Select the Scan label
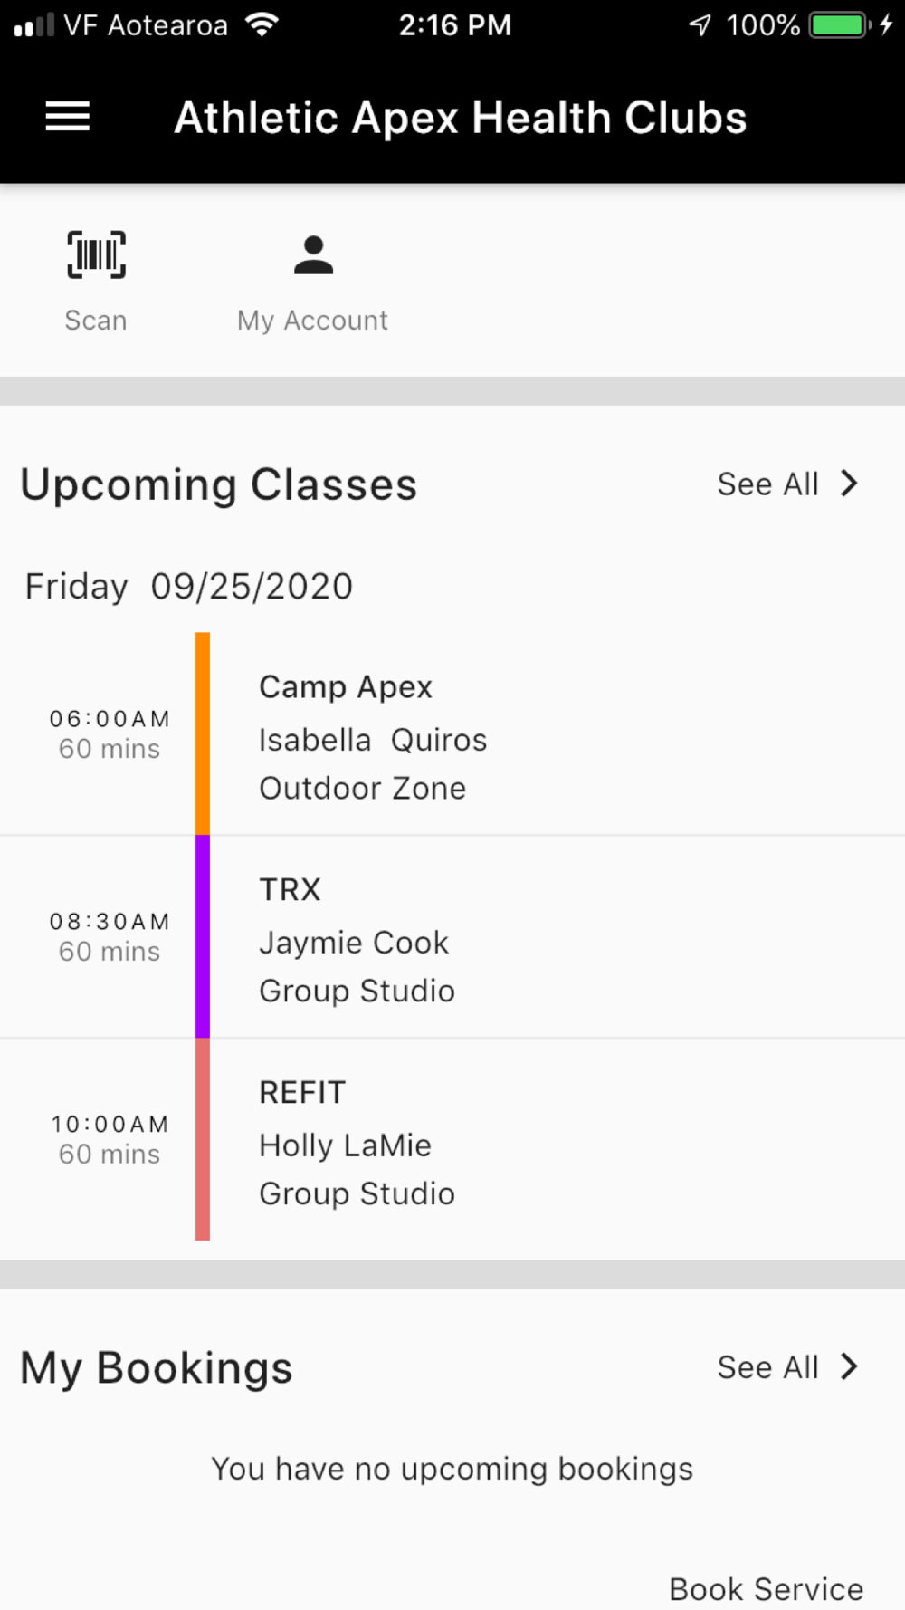 pyautogui.click(x=96, y=321)
